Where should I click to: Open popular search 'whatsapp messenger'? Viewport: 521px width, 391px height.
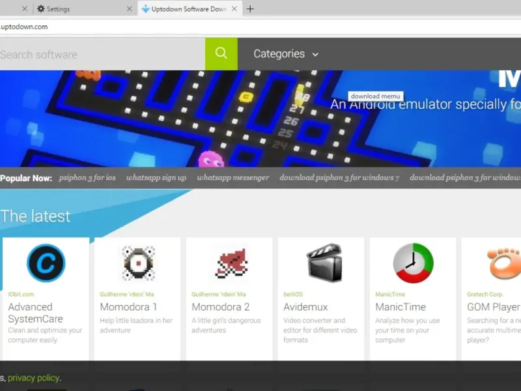point(233,177)
